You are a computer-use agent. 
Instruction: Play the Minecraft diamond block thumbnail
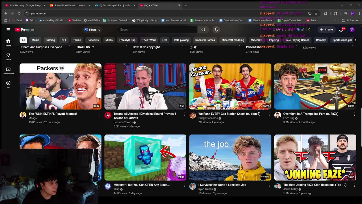coord(145,158)
